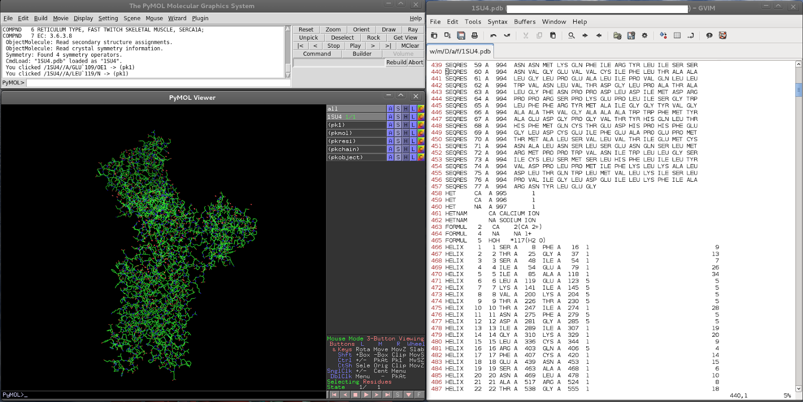This screenshot has height=402, width=803.
Task: Click the Open file icon in GVIM toolbar
Action: click(x=434, y=36)
